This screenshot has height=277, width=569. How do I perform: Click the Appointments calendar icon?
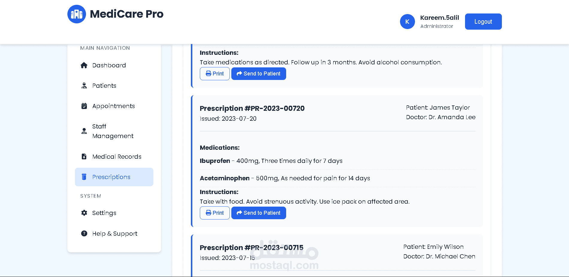click(84, 106)
